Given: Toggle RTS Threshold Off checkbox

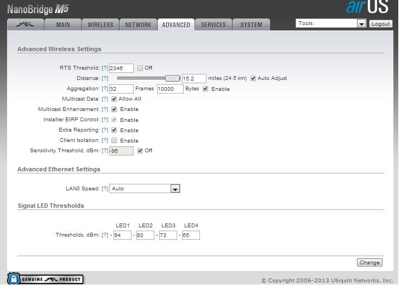Looking at the screenshot, I should pyautogui.click(x=140, y=68).
